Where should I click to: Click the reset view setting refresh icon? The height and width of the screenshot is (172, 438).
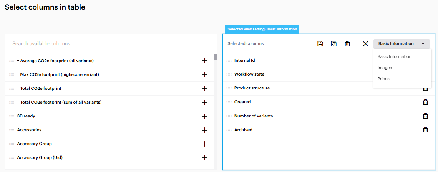click(333, 44)
